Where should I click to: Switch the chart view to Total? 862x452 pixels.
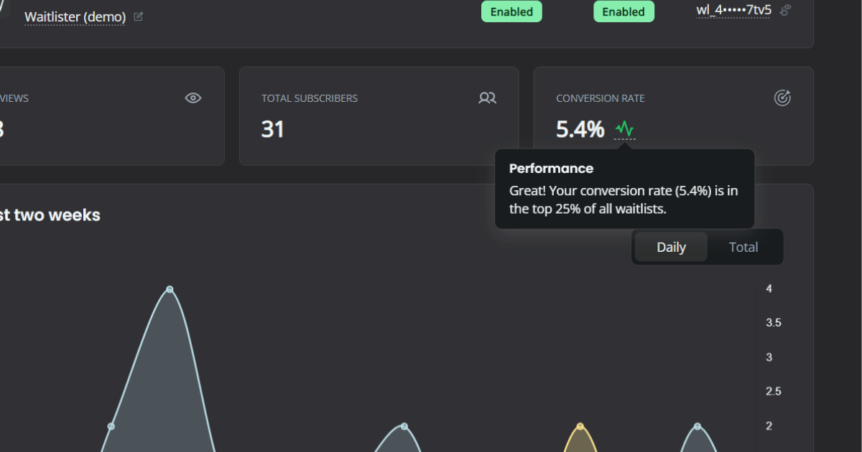[x=743, y=246]
